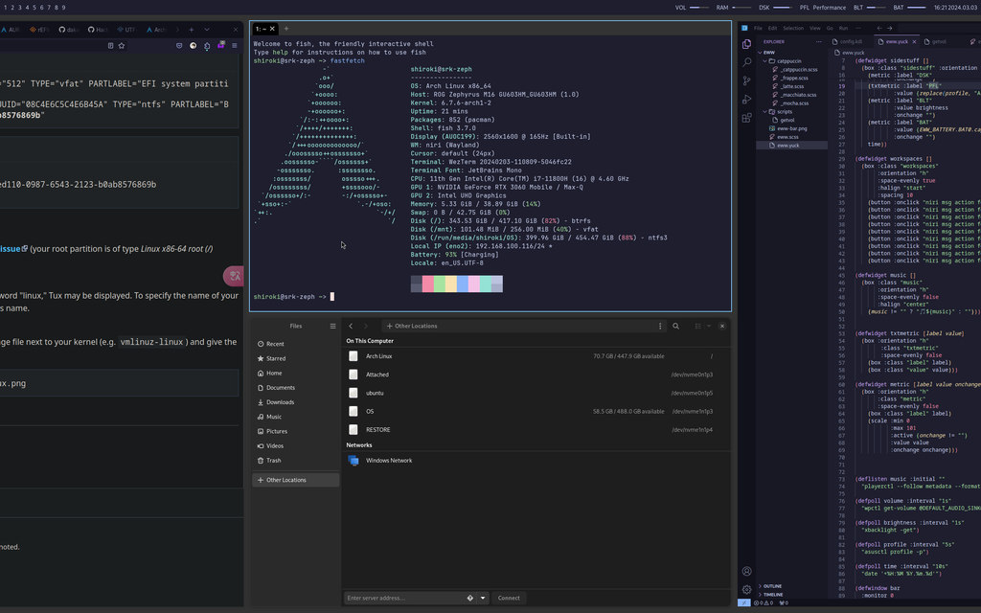Select Other Locations in Files sidebar
981x613 pixels.
pos(287,479)
